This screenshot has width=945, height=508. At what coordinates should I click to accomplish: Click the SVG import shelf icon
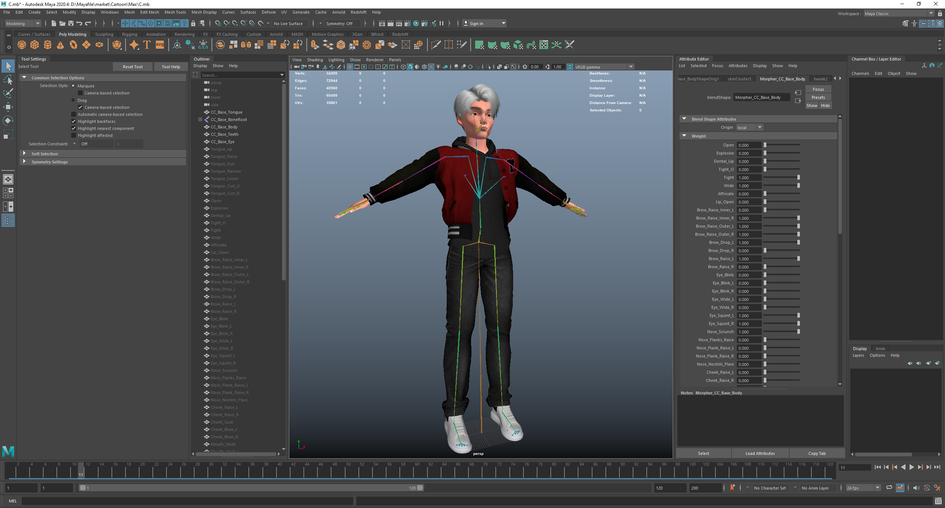(x=159, y=45)
